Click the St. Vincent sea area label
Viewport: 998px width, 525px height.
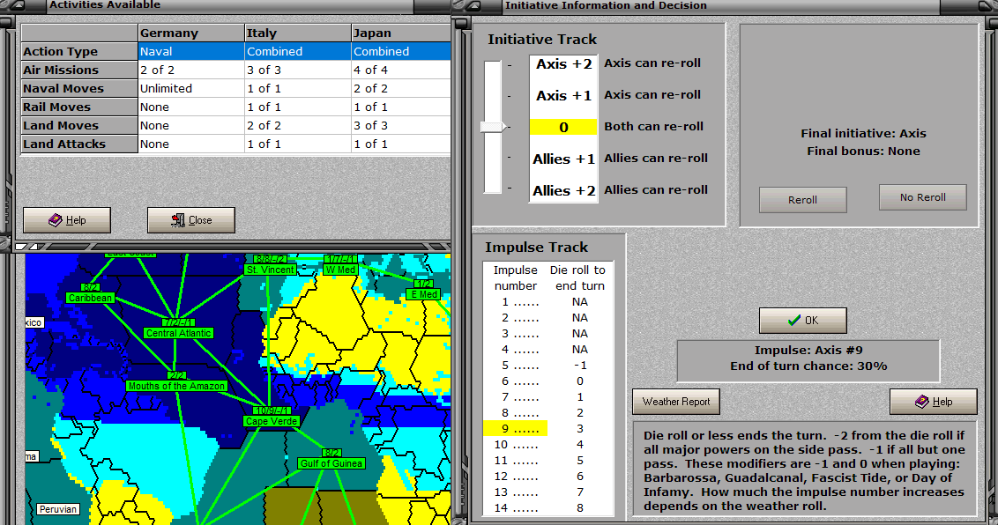[x=271, y=270]
